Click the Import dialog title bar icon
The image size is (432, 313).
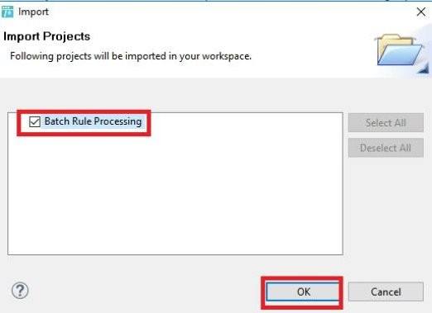click(7, 12)
